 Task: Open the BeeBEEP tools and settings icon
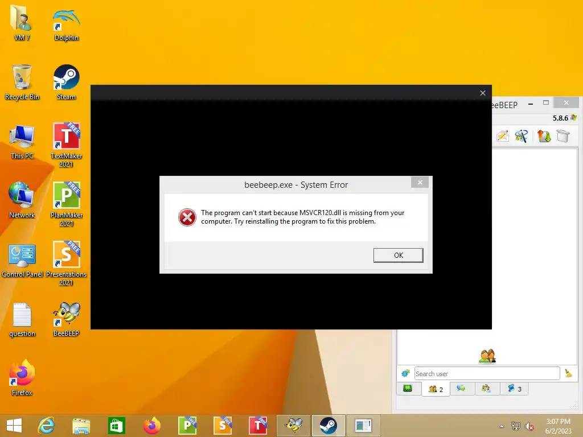pos(522,136)
